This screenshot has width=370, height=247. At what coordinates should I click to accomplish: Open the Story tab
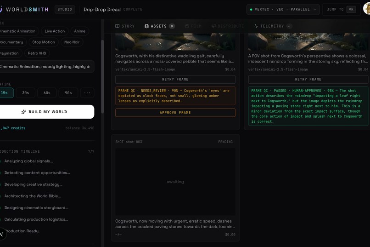click(125, 26)
